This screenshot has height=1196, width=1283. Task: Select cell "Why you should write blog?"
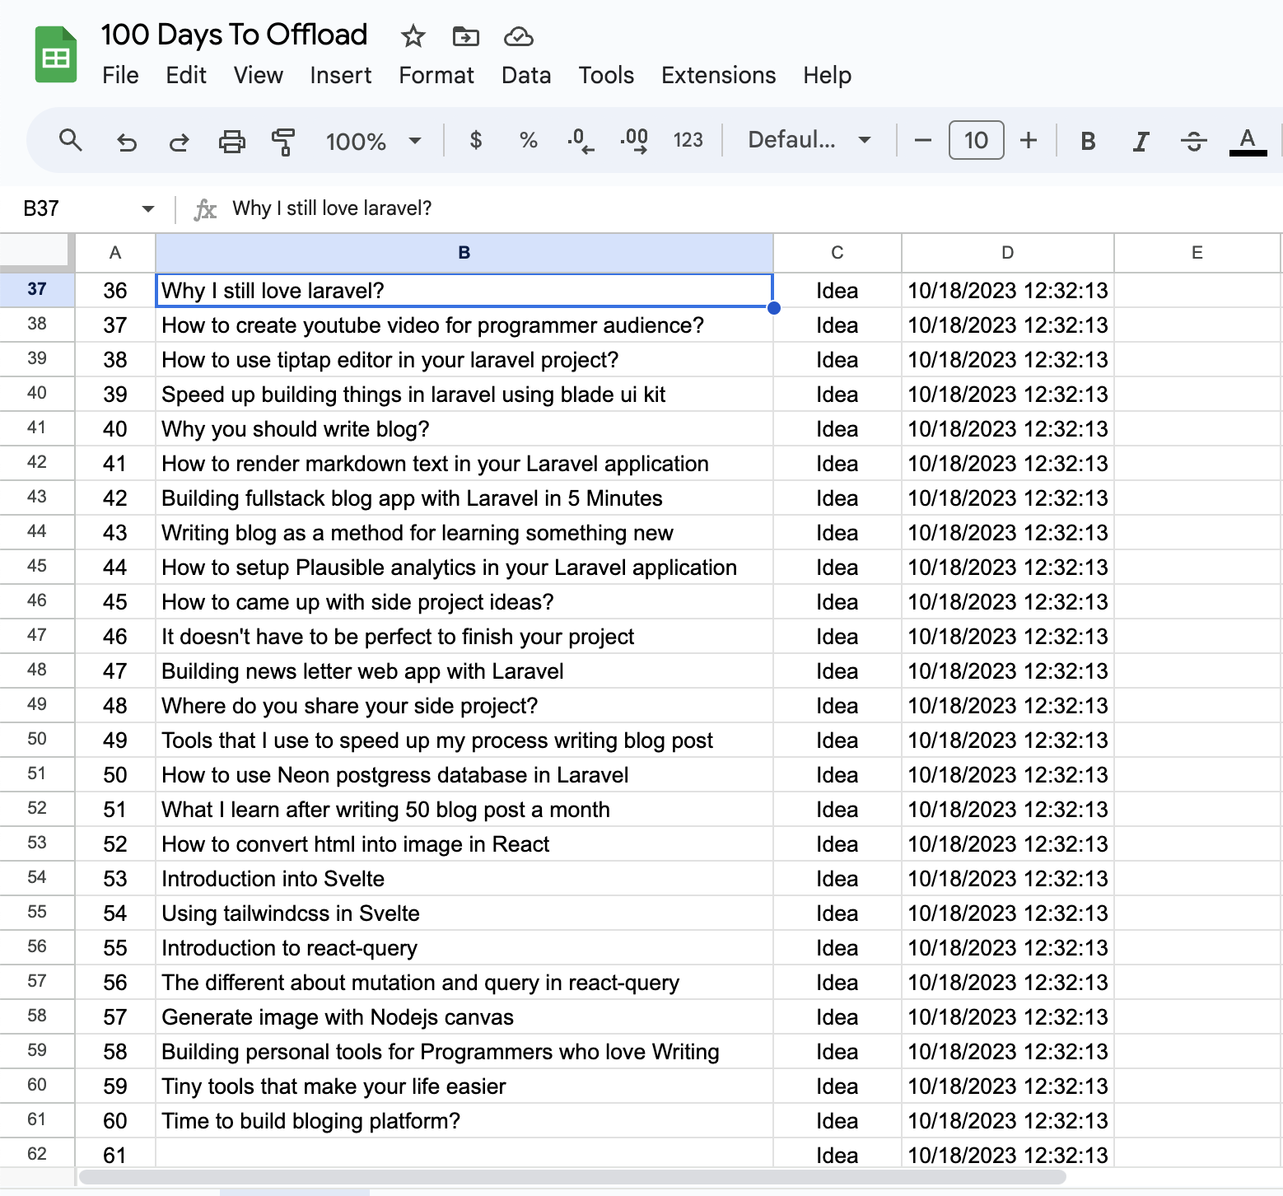(x=464, y=429)
